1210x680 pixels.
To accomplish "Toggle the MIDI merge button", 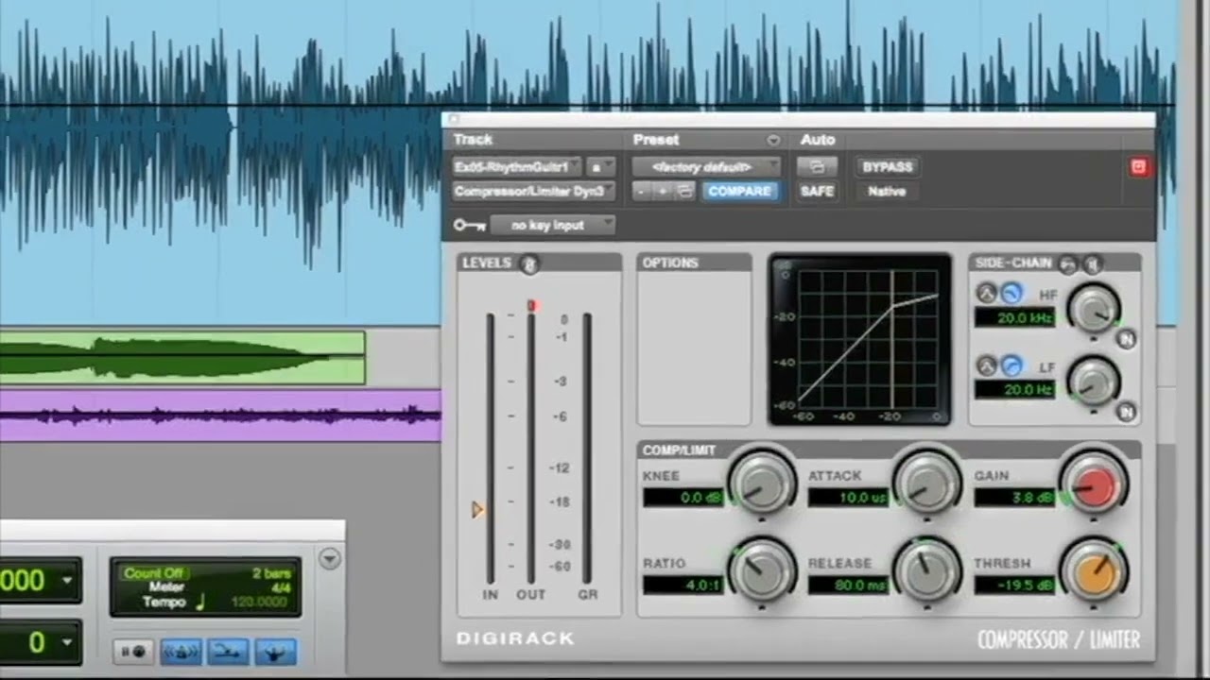I will coord(228,652).
